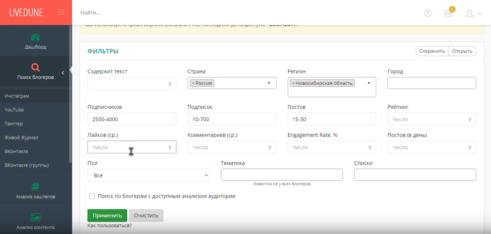
Task: Click the Очистить button
Action: click(146, 216)
